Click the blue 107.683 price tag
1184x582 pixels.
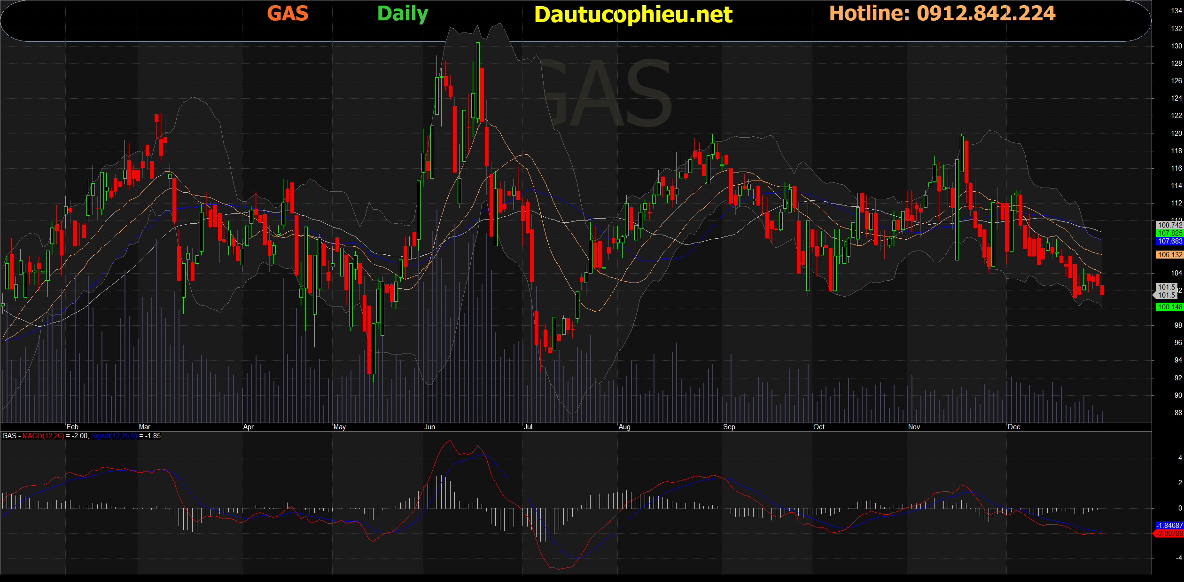click(1169, 241)
